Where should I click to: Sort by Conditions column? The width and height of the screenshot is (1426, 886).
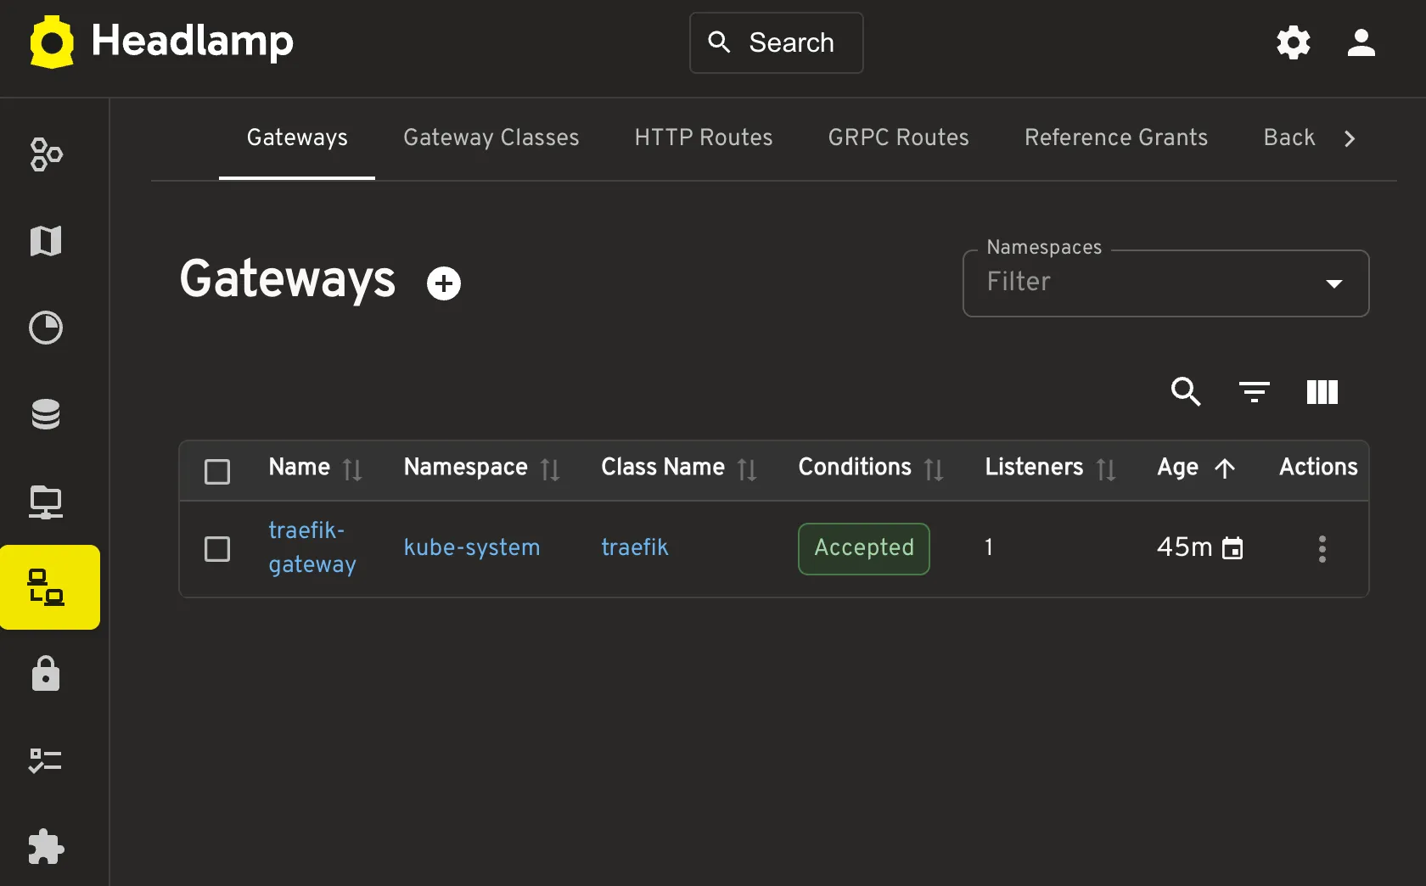coord(934,469)
